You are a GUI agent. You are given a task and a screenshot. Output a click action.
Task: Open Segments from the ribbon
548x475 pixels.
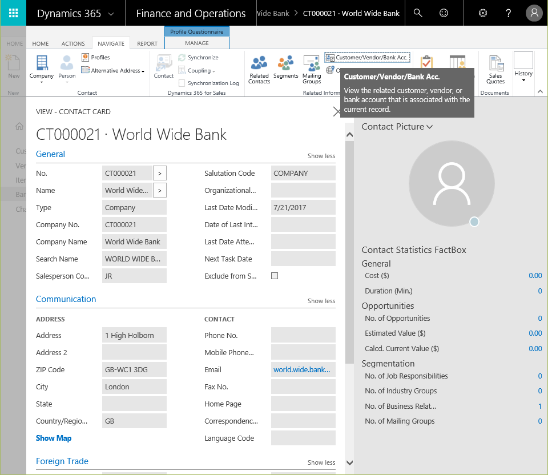coord(285,67)
